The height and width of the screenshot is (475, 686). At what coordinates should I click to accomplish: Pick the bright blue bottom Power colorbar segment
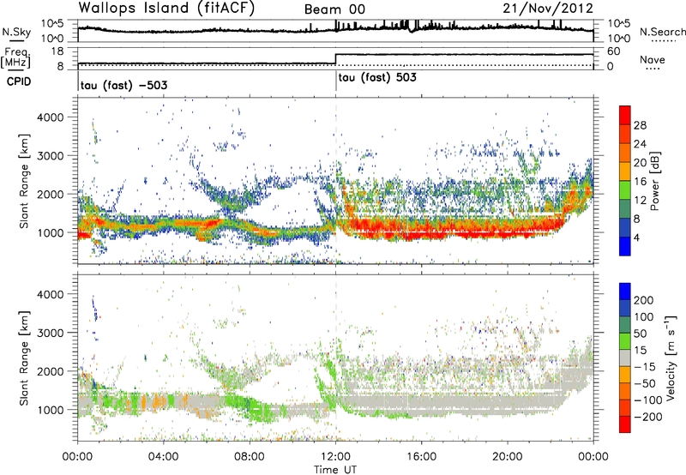[625, 247]
